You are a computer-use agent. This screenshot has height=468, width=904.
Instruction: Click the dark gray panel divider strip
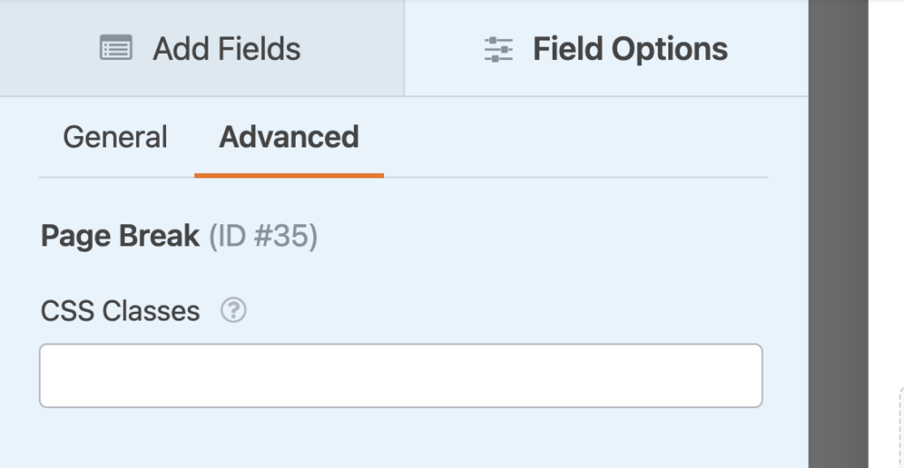[x=838, y=234]
